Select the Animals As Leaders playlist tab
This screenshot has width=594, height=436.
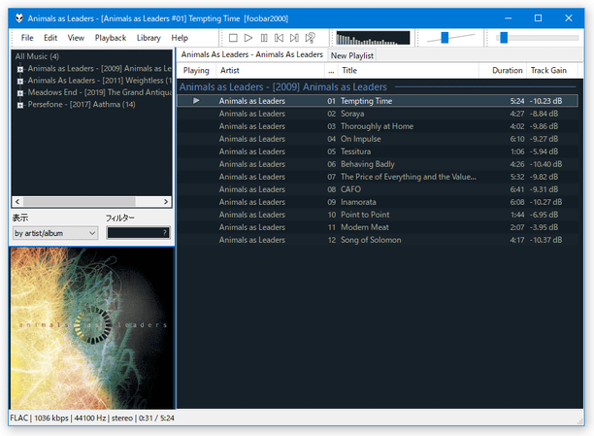point(252,54)
